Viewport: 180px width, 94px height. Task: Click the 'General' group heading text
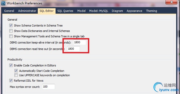12,20
